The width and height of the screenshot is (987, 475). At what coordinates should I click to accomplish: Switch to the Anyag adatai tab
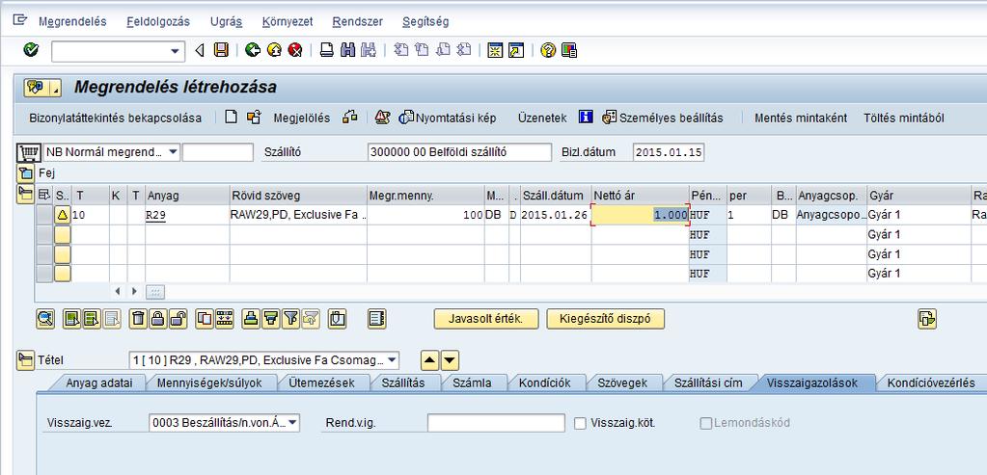(x=98, y=383)
